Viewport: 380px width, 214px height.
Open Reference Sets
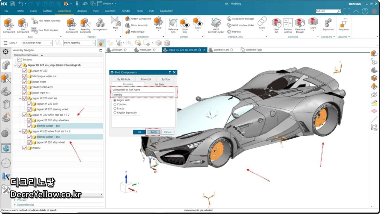(x=173, y=25)
